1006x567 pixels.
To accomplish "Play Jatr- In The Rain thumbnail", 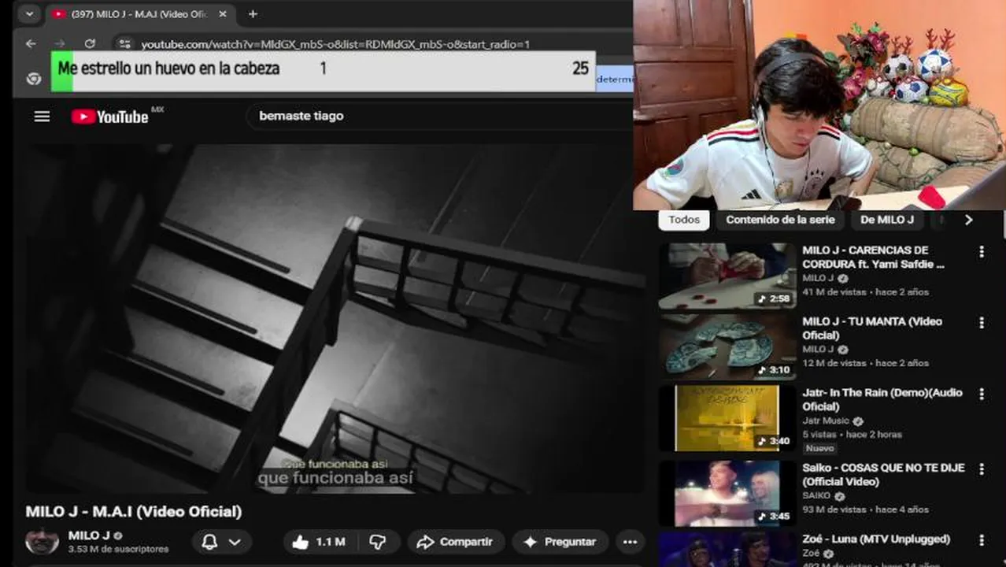I will pos(727,418).
